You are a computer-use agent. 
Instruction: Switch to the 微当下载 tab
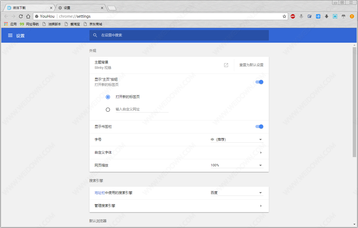pos(29,8)
